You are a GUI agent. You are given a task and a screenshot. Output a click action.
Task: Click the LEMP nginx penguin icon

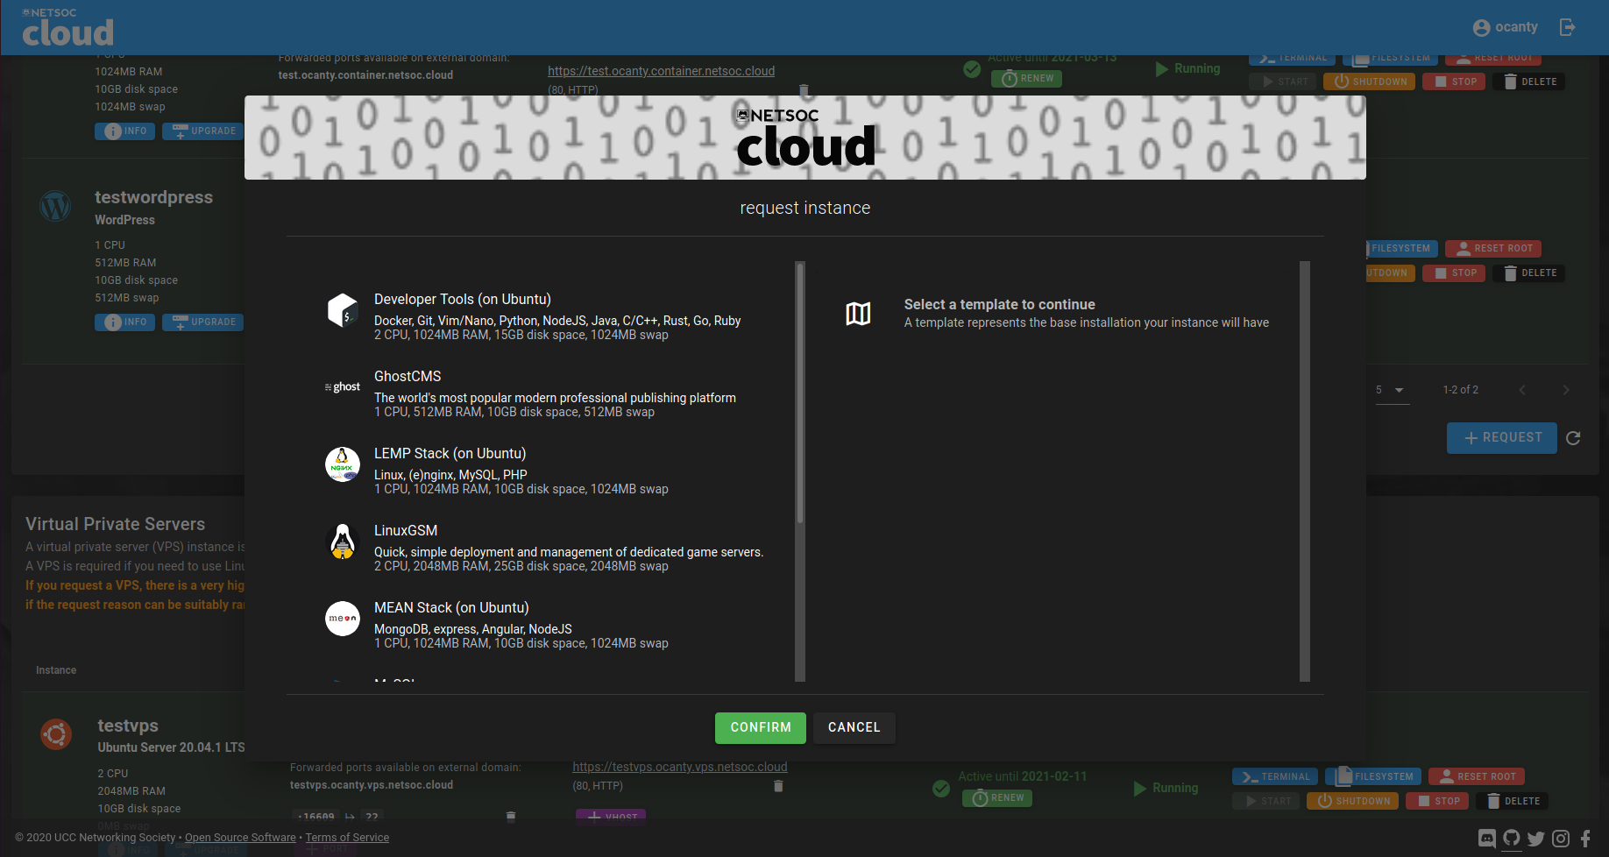click(x=343, y=464)
